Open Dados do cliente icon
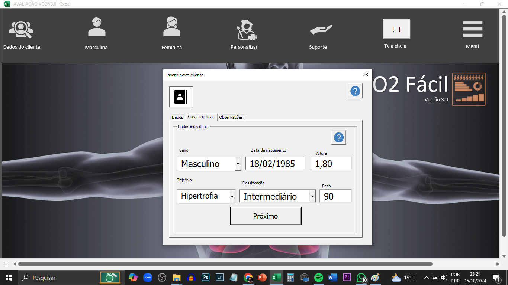Viewport: 508px width, 285px height. (x=21, y=30)
